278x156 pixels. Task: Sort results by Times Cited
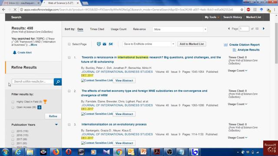click(x=97, y=29)
